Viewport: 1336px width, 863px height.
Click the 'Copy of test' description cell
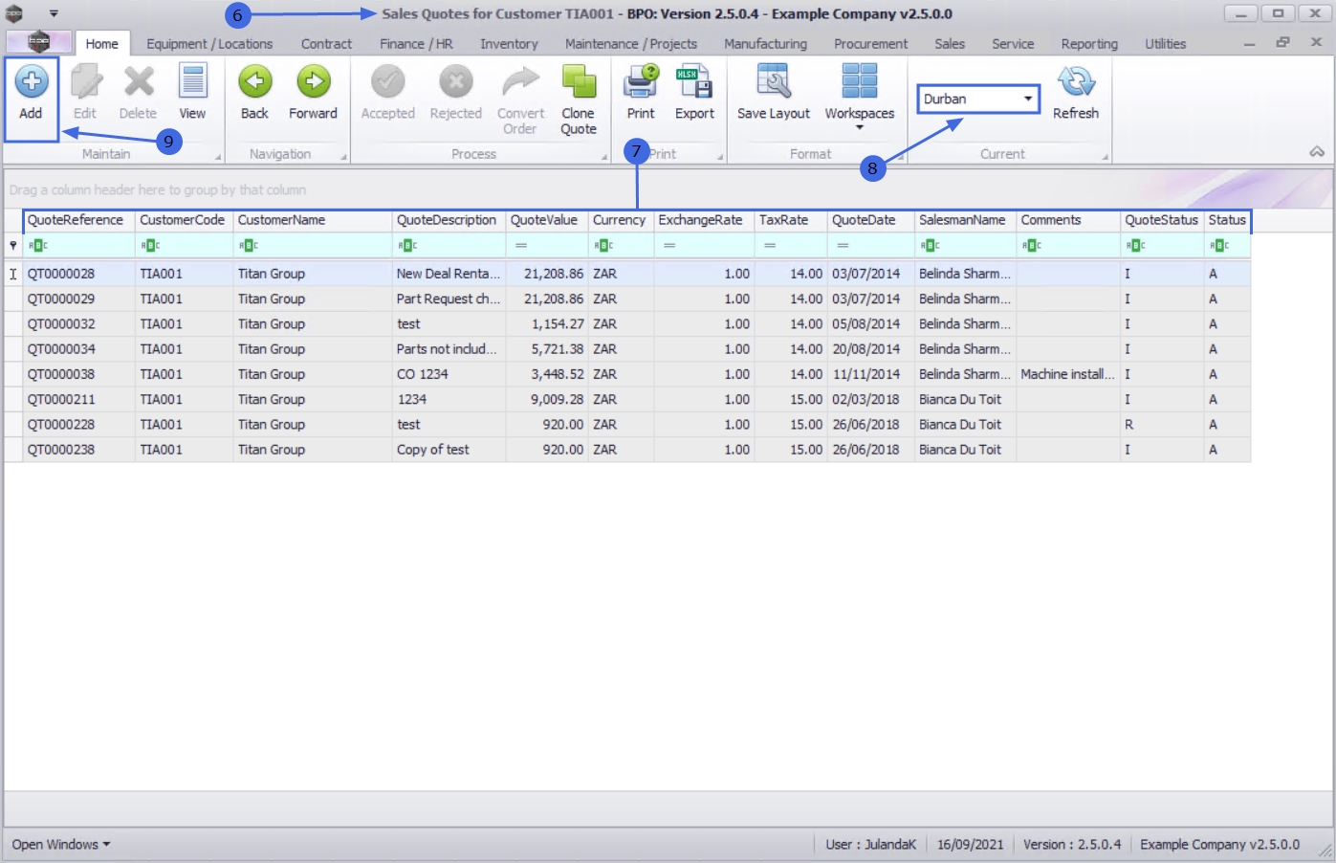449,450
